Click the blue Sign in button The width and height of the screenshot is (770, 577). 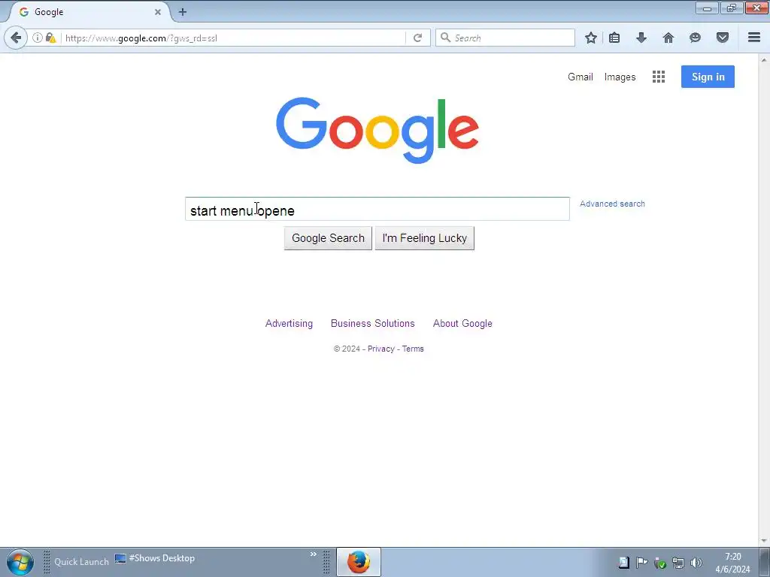[708, 77]
